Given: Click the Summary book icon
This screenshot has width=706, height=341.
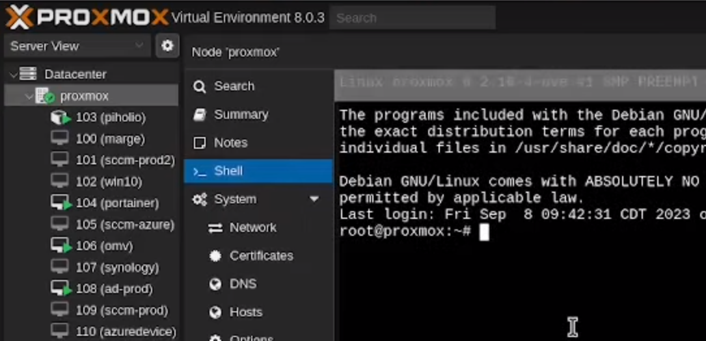Looking at the screenshot, I should tap(200, 114).
